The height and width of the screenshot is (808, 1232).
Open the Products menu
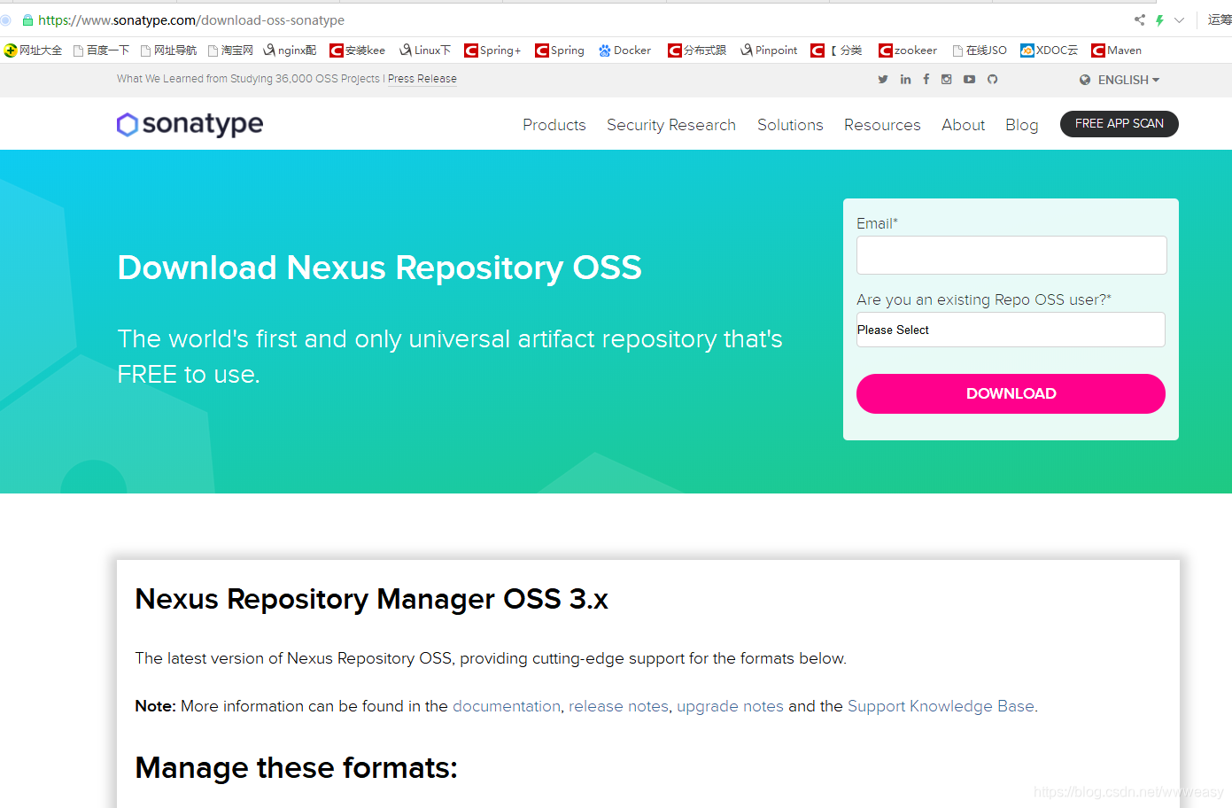pos(554,125)
